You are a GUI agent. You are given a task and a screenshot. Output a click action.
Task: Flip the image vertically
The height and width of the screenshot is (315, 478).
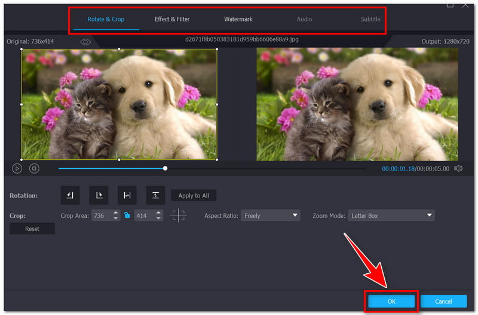tap(155, 195)
